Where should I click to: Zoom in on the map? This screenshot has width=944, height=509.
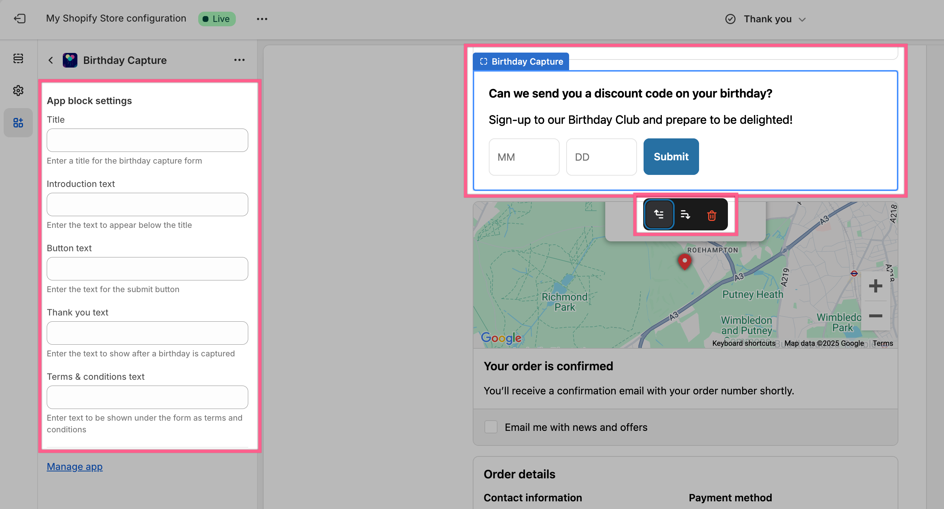click(x=875, y=286)
